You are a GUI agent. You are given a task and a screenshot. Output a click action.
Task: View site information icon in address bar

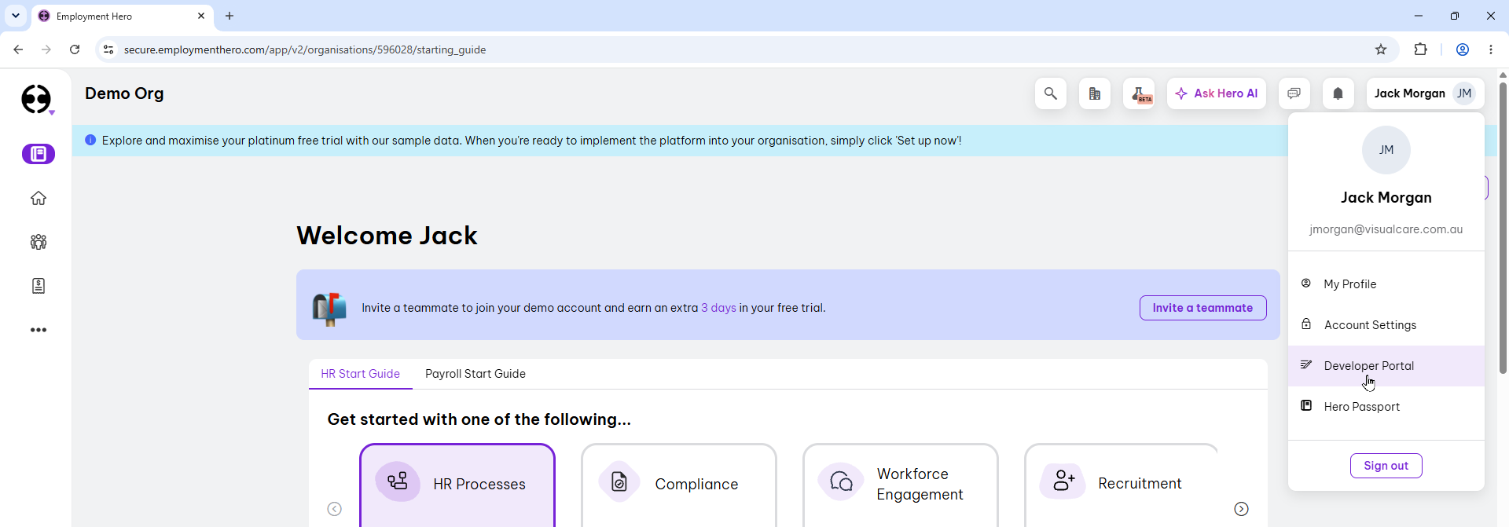[x=108, y=49]
